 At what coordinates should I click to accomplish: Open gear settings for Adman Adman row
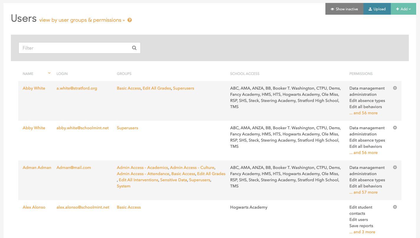click(395, 167)
